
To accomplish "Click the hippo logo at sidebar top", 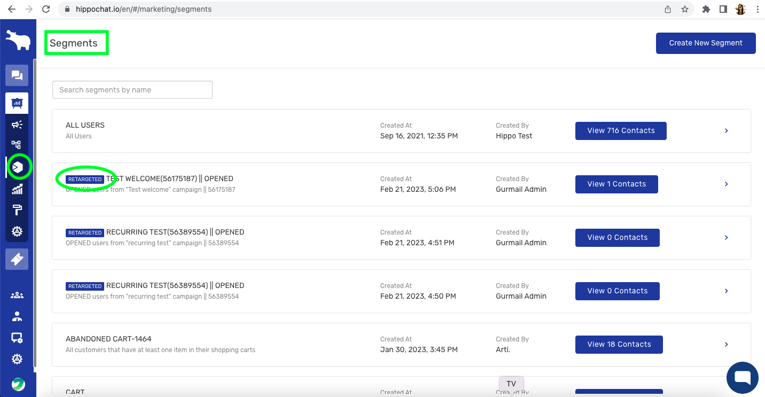I will coord(18,40).
